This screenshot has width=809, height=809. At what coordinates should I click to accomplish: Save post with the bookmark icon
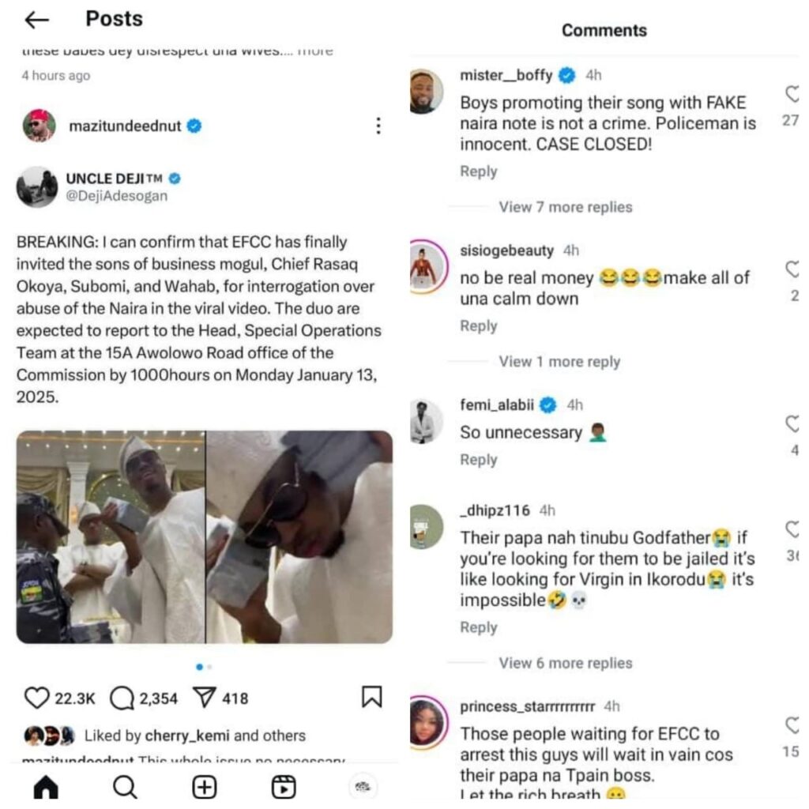point(371,696)
